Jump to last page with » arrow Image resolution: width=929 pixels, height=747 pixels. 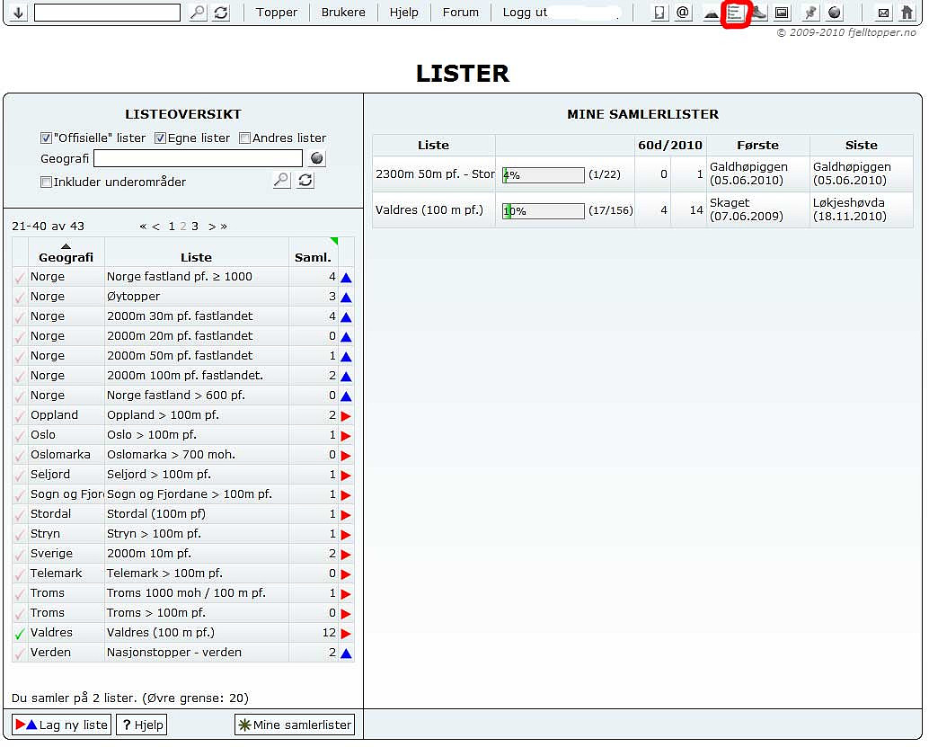[224, 227]
